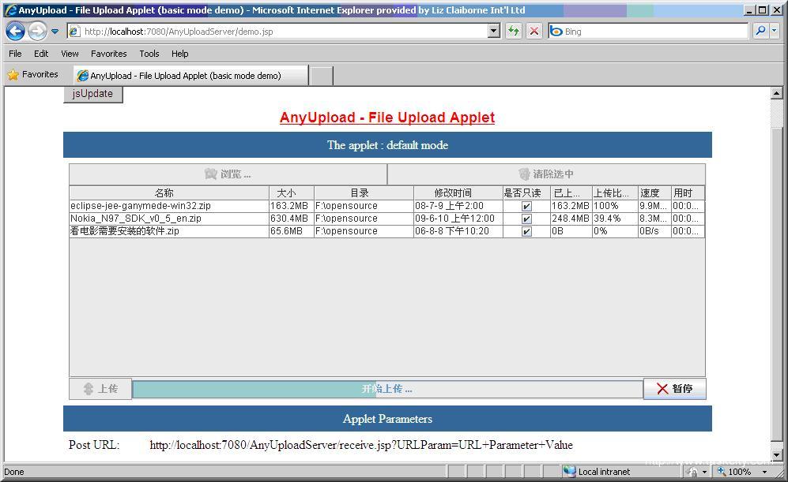The height and width of the screenshot is (482, 788).
Task: Click the 09-6-10 上午12:00 modified time cell
Action: click(458, 219)
